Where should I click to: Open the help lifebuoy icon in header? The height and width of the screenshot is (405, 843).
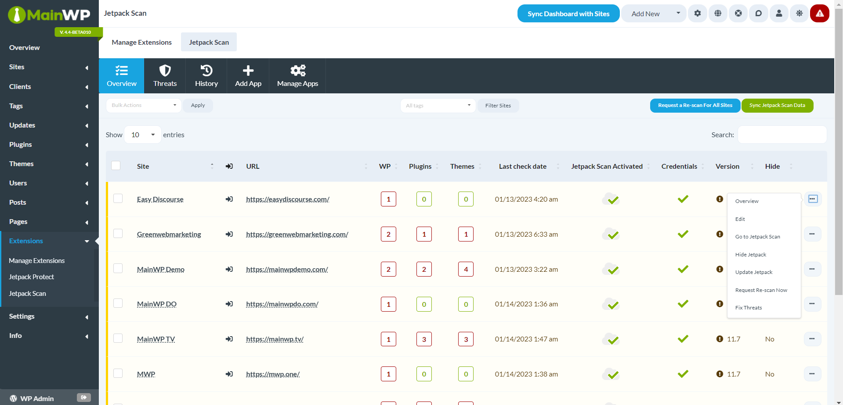(738, 13)
